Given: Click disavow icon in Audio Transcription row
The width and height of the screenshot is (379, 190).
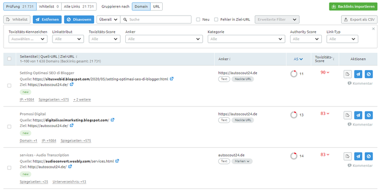Looking at the screenshot, I should coord(368,156).
